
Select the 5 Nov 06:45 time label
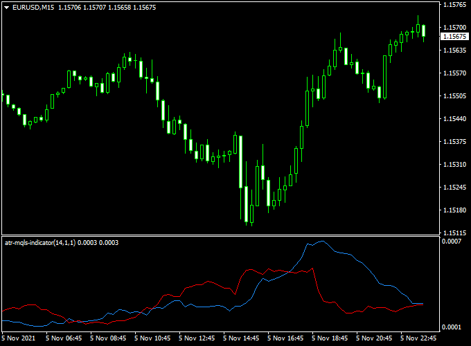64,338
